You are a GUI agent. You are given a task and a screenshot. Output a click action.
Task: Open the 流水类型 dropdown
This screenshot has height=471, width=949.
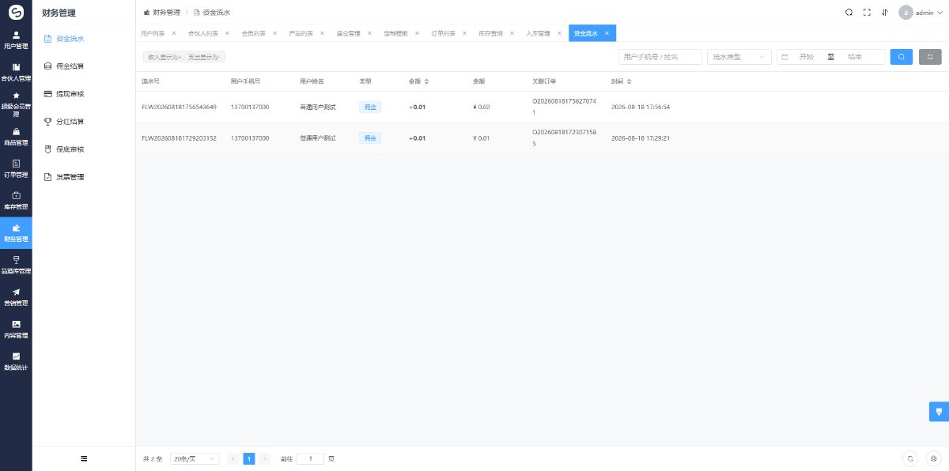(739, 57)
